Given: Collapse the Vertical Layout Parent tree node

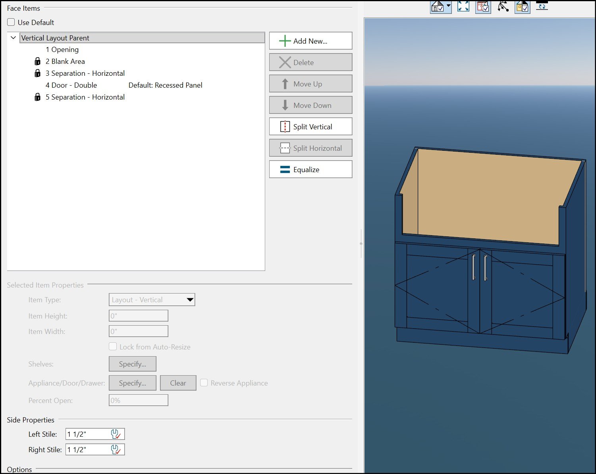Looking at the screenshot, I should click(13, 38).
